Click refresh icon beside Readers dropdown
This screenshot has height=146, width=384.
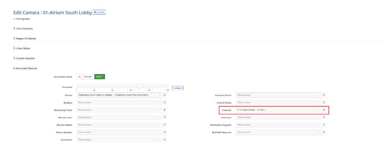point(165,103)
